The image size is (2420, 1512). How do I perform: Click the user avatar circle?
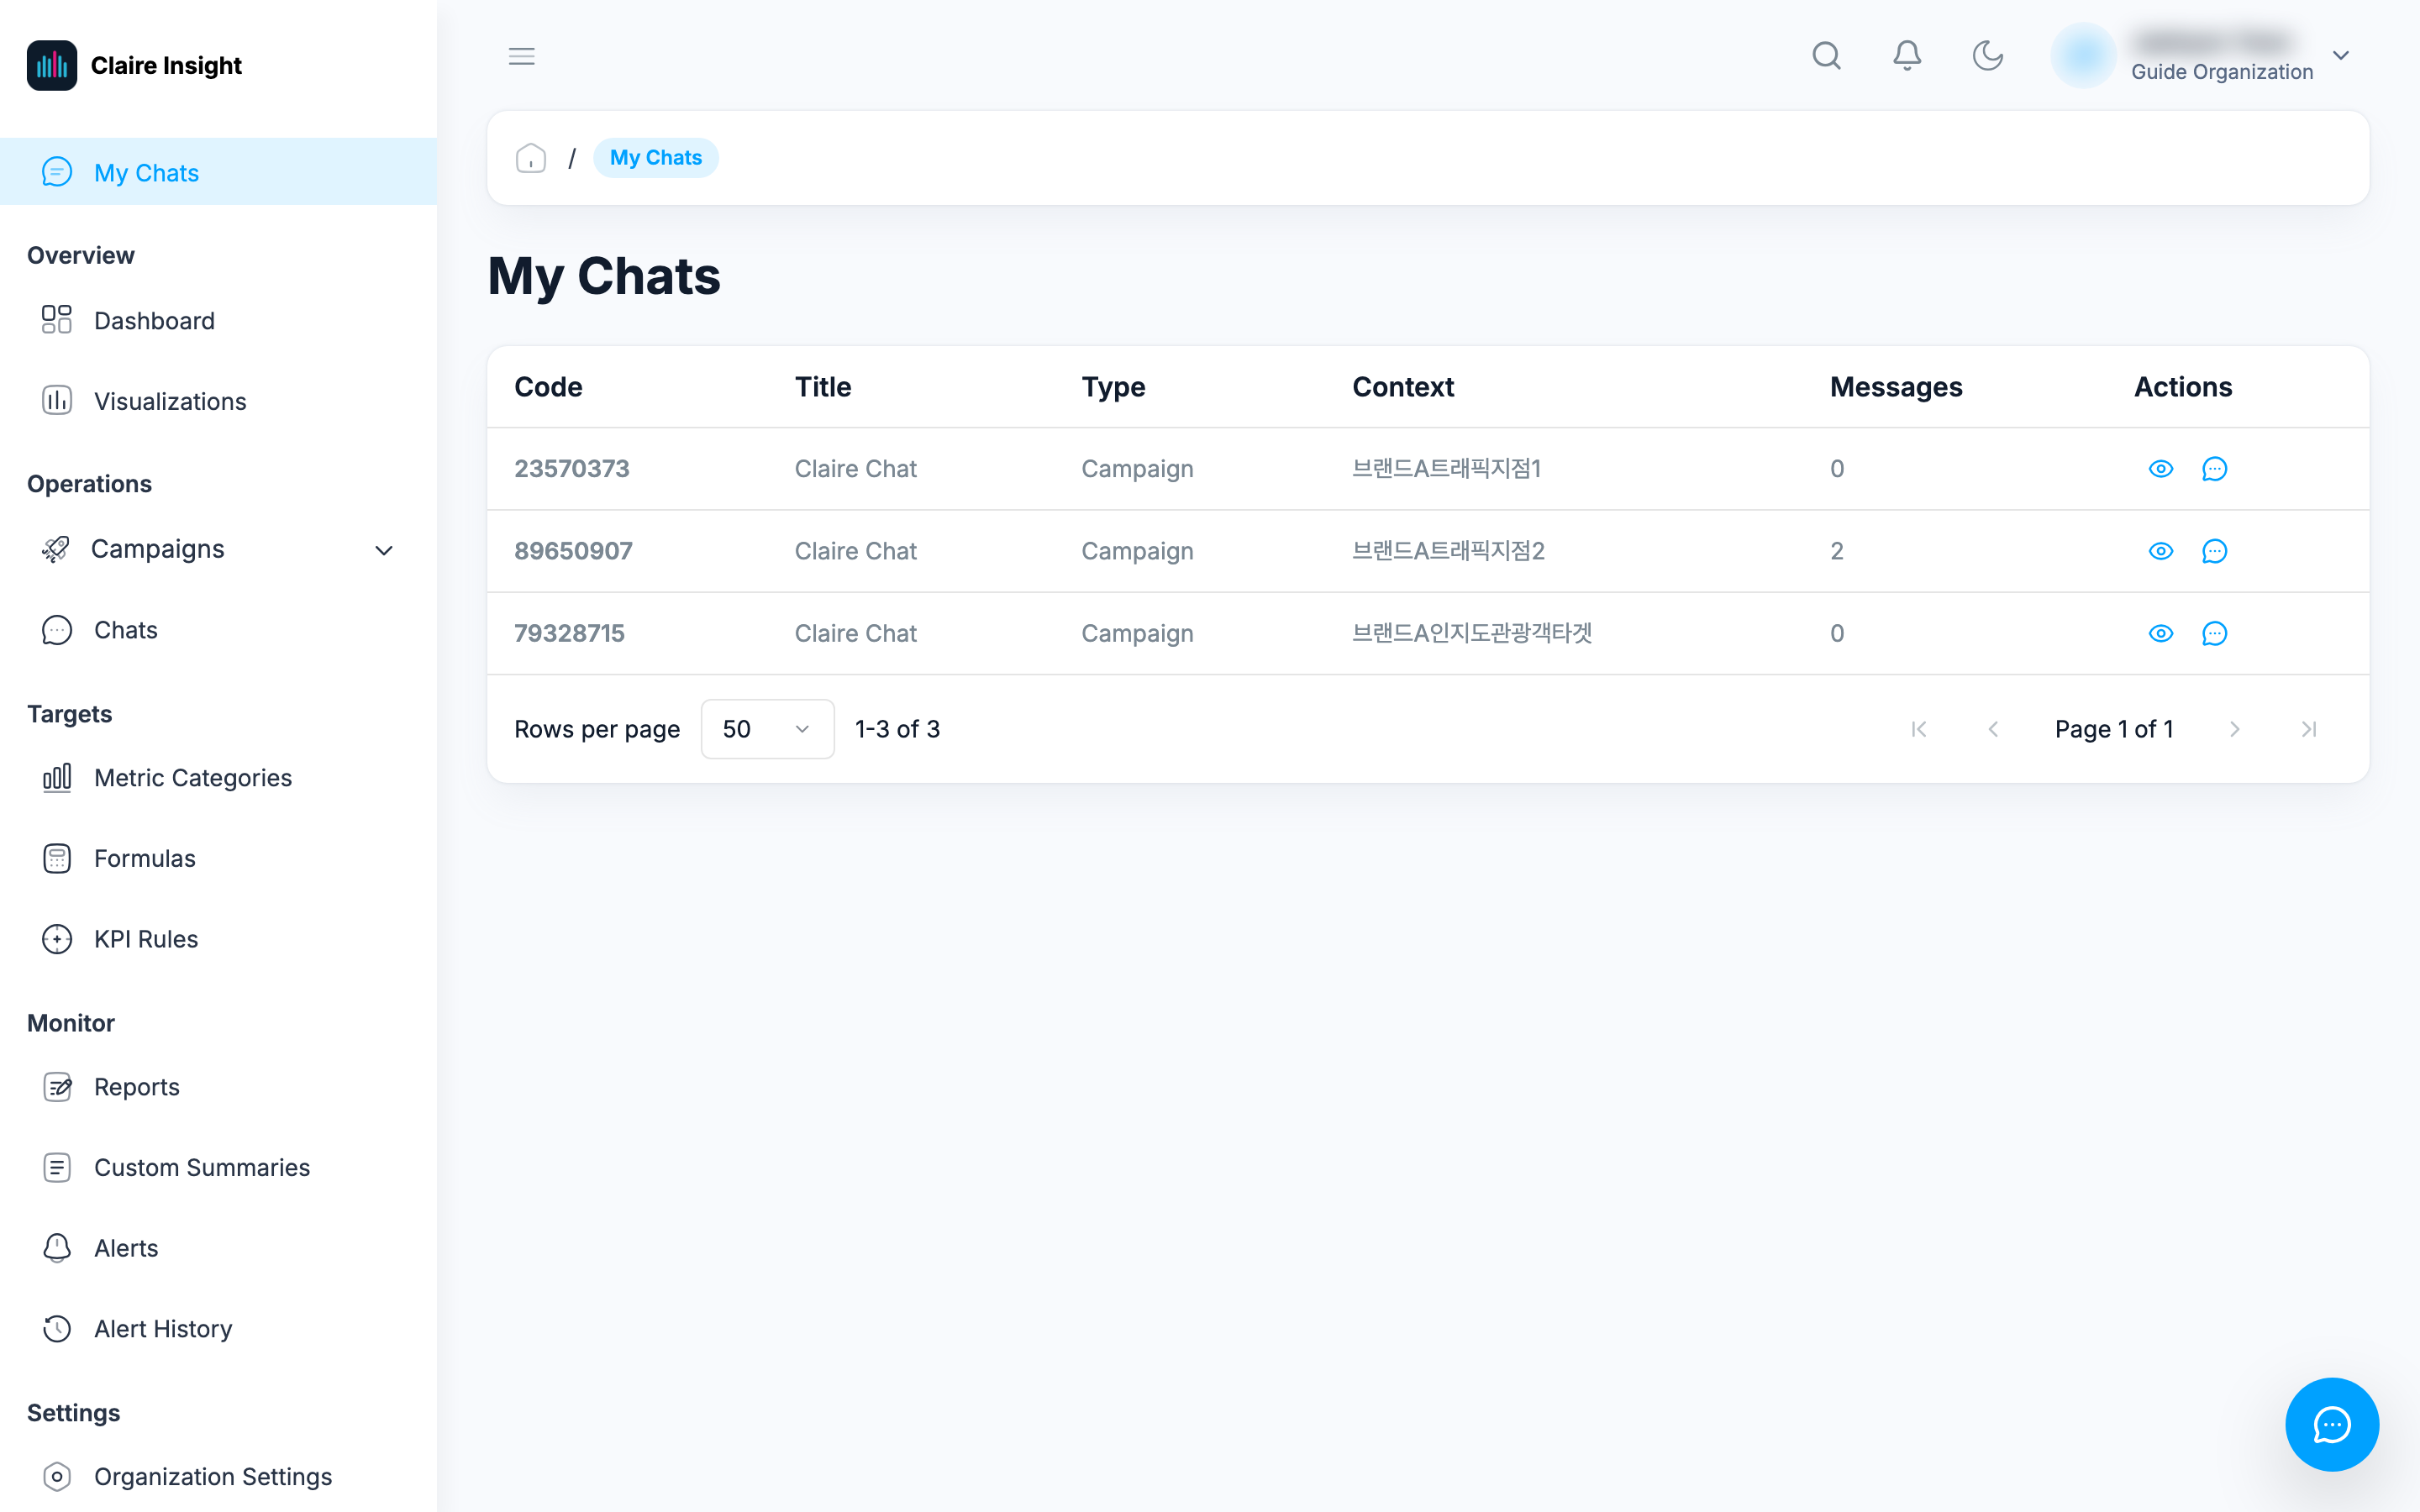(x=2083, y=55)
